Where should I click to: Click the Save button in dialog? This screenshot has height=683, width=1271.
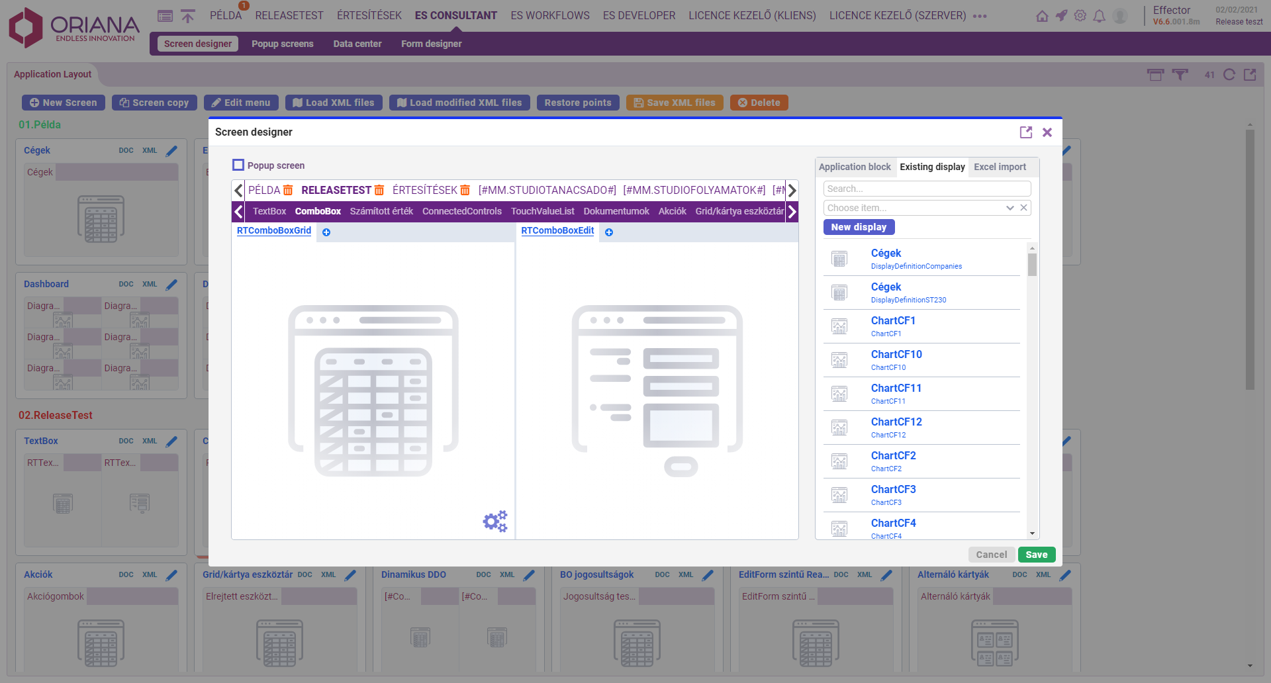(1037, 555)
